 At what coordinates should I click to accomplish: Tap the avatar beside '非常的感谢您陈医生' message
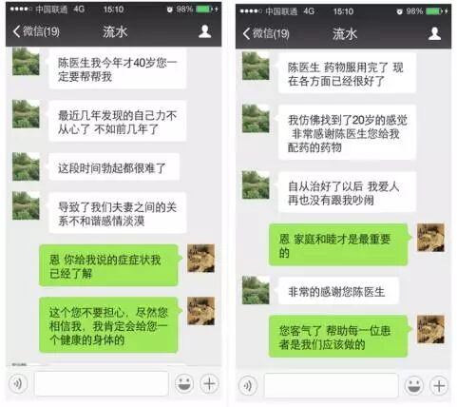pyautogui.click(x=256, y=290)
